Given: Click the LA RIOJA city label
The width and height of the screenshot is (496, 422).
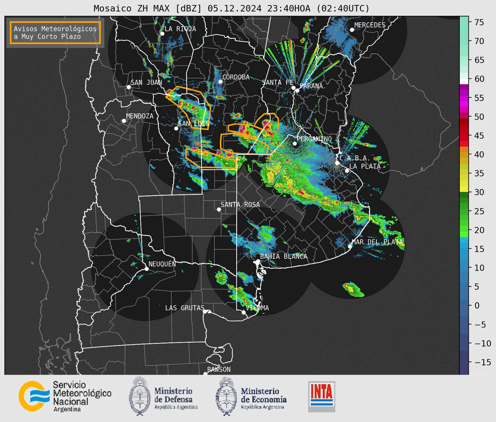Looking at the screenshot, I should point(180,29).
